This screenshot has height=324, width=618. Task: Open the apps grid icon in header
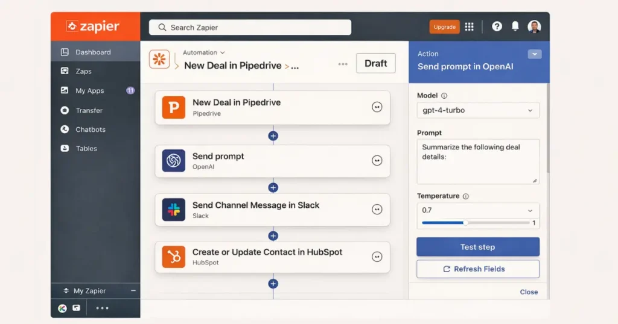pyautogui.click(x=470, y=27)
